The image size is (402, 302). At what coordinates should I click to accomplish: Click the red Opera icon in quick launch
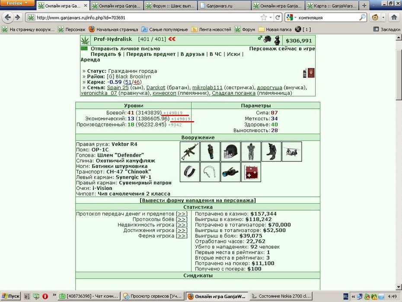click(45, 296)
